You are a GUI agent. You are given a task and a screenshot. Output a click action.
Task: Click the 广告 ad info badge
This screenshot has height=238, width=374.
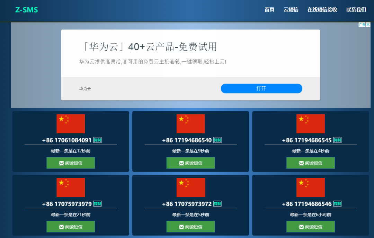pyautogui.click(x=362, y=25)
